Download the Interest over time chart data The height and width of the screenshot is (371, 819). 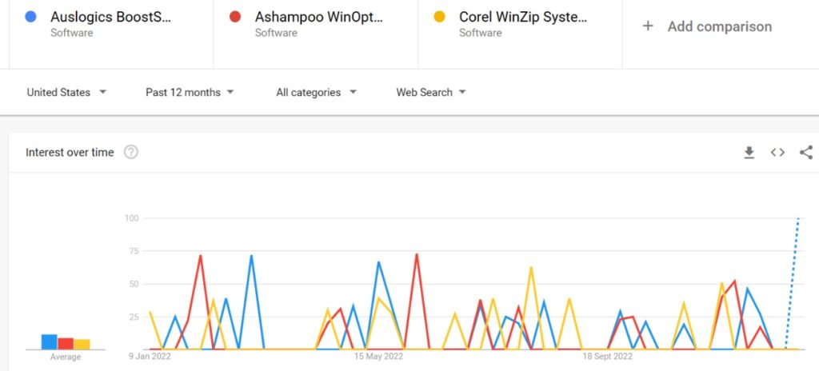[749, 153]
